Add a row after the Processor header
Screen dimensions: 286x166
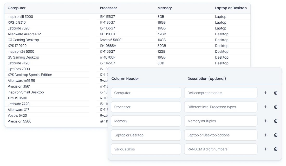click(x=265, y=107)
